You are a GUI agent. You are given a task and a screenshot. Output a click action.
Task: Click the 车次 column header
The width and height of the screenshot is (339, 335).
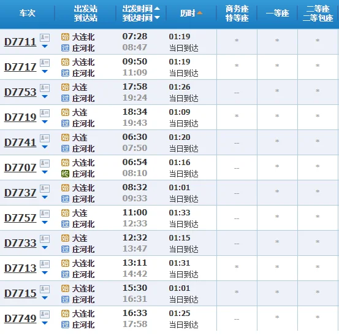click(x=27, y=13)
